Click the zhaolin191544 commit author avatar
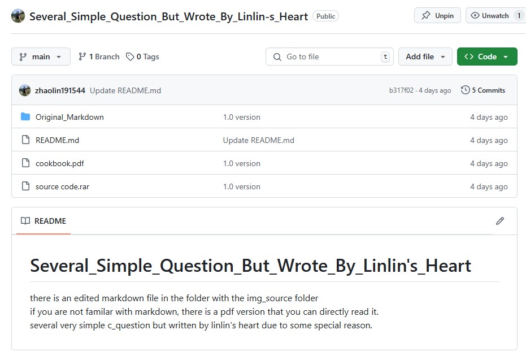This screenshot has width=526, height=356. [x=25, y=90]
